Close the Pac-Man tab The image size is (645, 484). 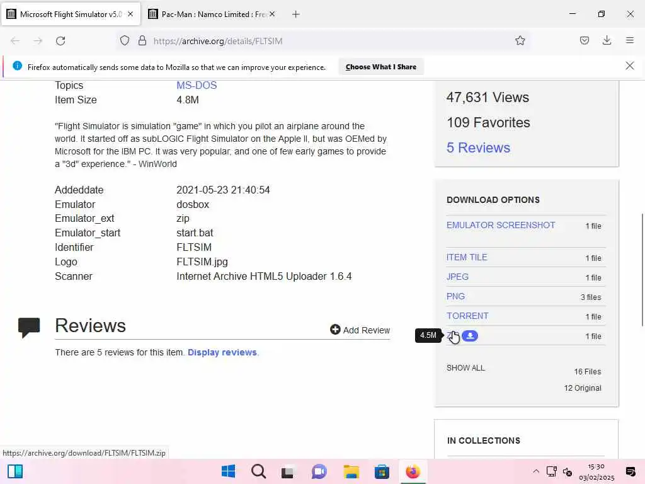tap(272, 14)
